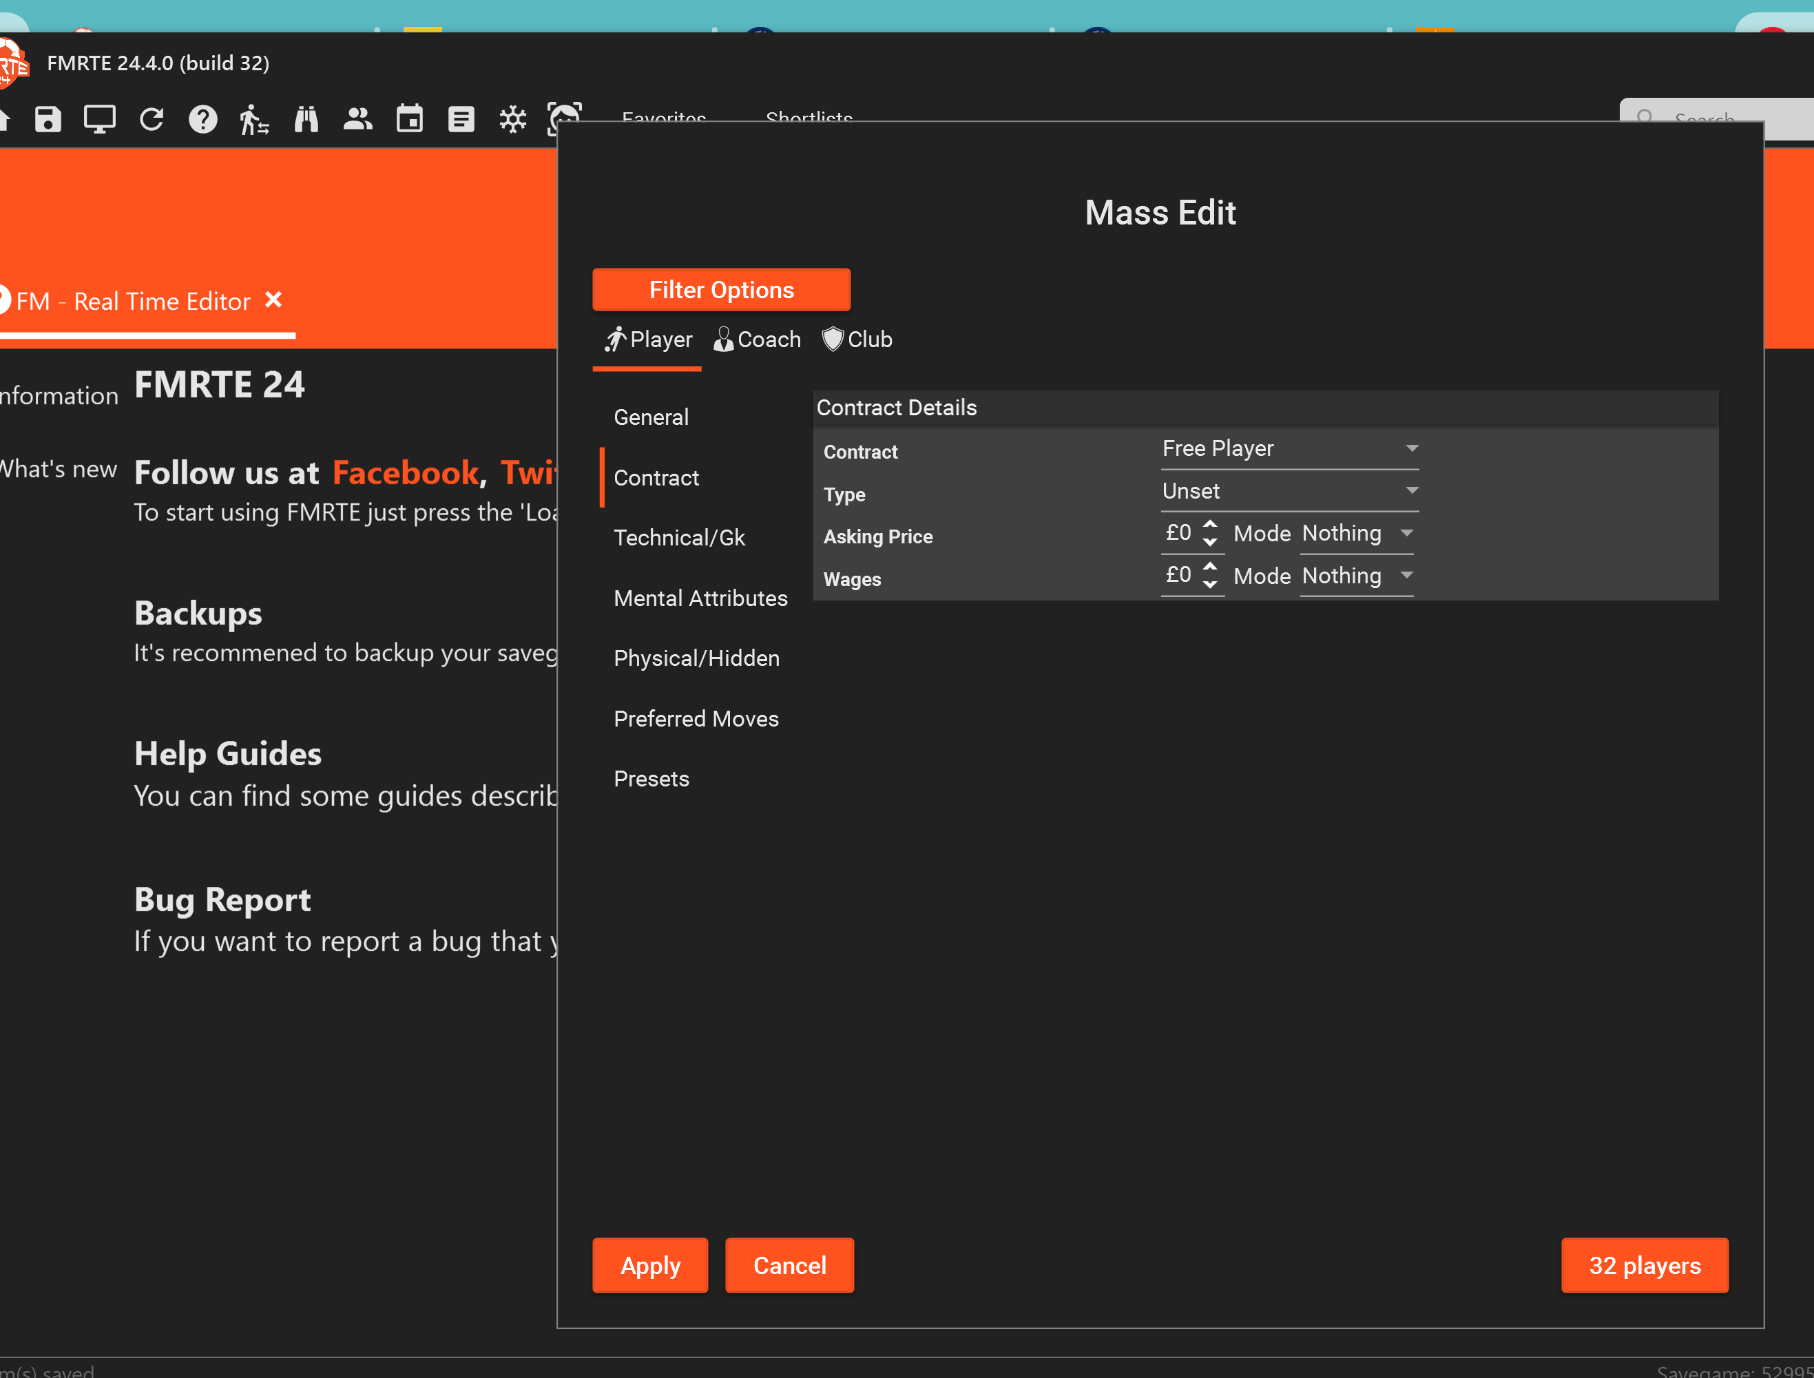The height and width of the screenshot is (1378, 1814).
Task: Click the Mass Edit title text
Action: coord(1160,212)
